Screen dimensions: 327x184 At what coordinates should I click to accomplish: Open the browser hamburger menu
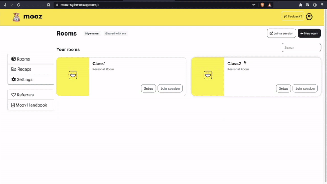322,5
